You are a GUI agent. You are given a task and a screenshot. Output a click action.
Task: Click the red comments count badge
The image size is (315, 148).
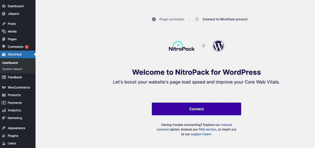[x=27, y=47]
